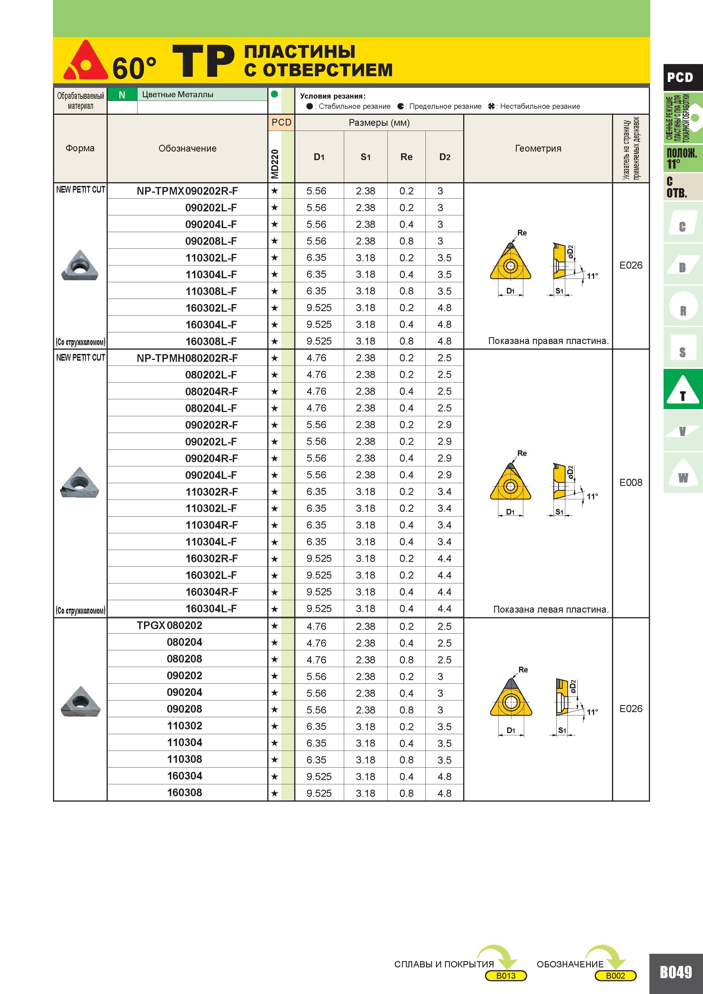Click the yellow triangle diagram in TPGX geometry
The height and width of the screenshot is (994, 703).
pyautogui.click(x=511, y=697)
